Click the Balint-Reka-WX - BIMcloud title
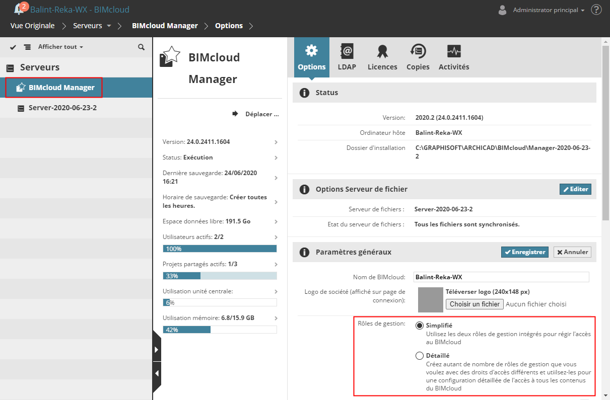The width and height of the screenshot is (610, 400). [x=80, y=10]
